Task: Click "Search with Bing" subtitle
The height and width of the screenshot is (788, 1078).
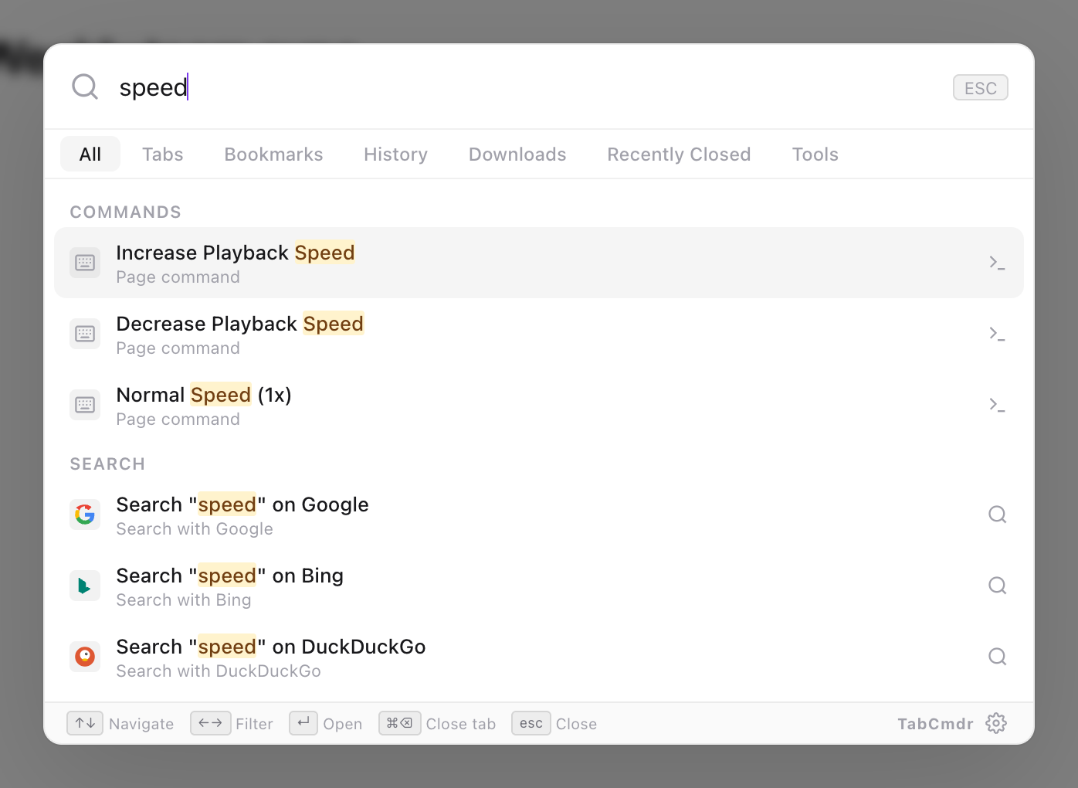Action: coord(184,600)
